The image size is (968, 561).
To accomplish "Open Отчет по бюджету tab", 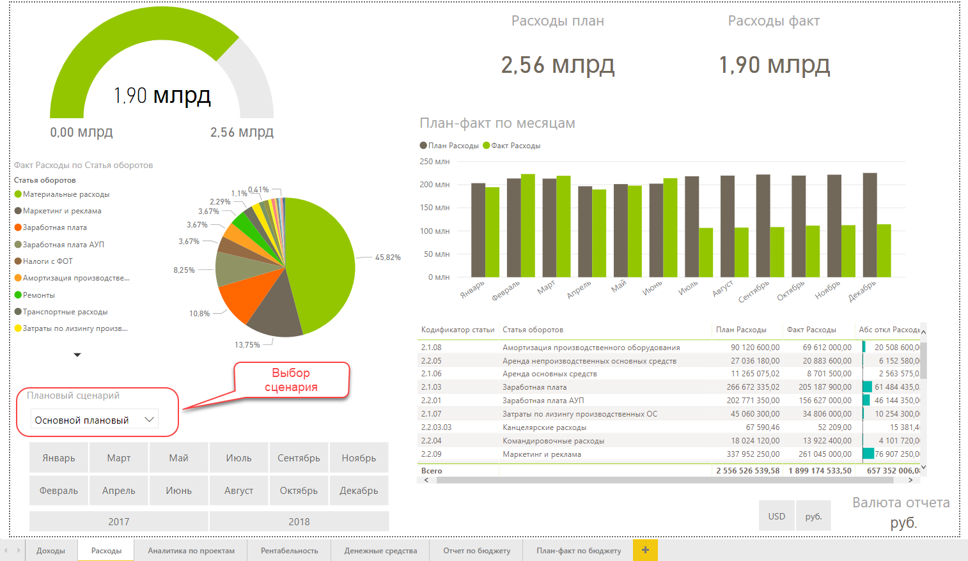I will point(477,551).
